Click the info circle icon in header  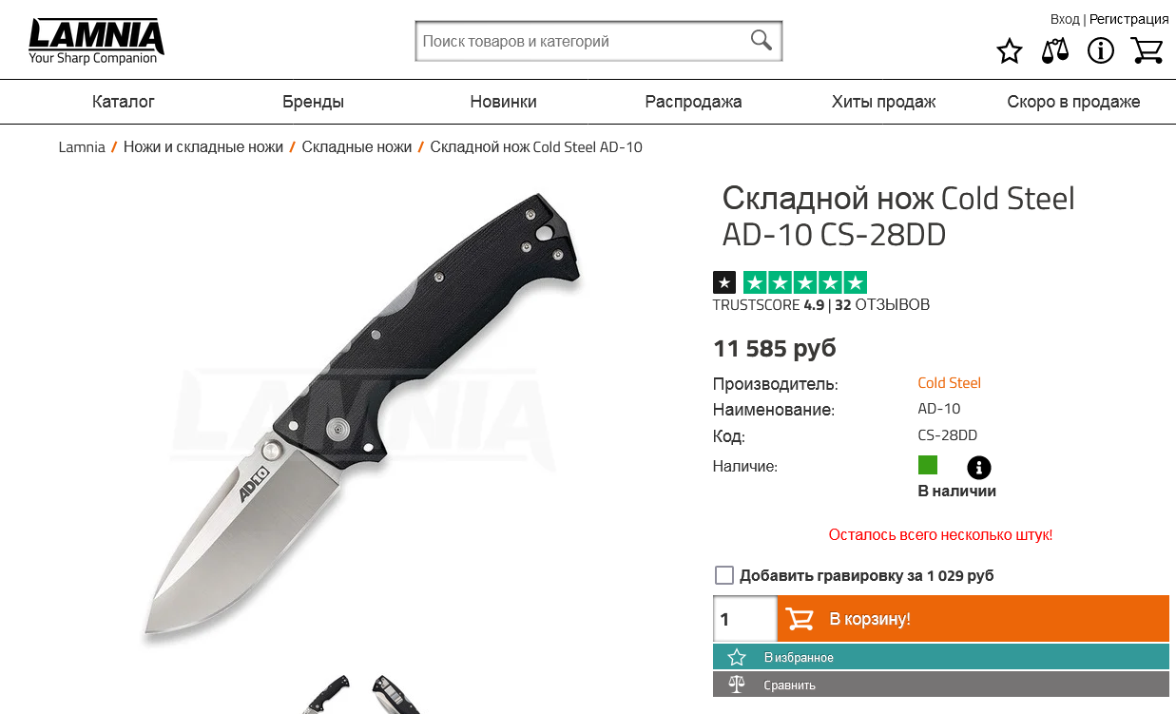[1100, 50]
